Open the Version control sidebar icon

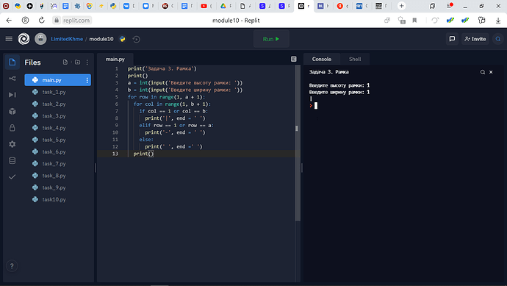coord(12,79)
